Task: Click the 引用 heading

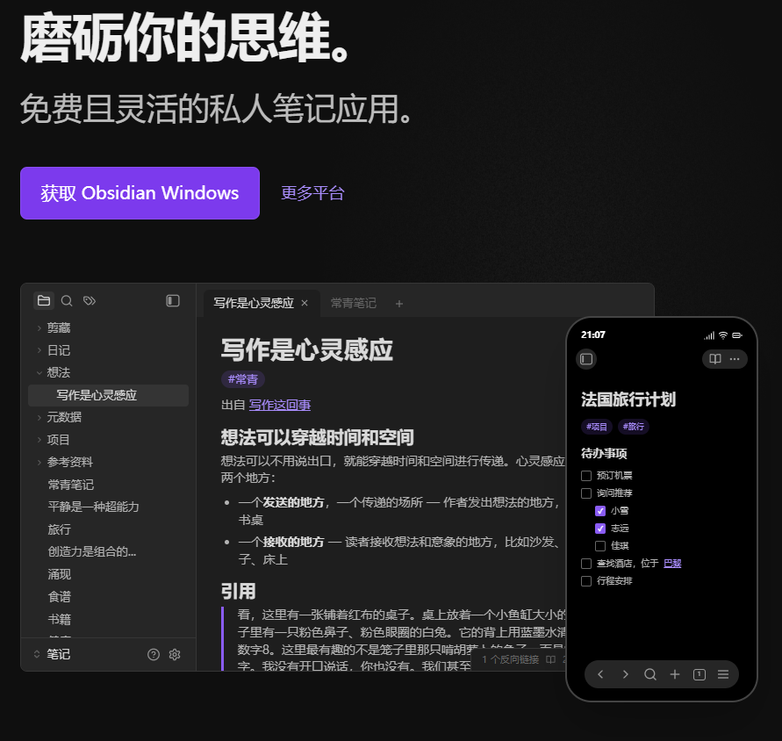Action: (x=239, y=591)
